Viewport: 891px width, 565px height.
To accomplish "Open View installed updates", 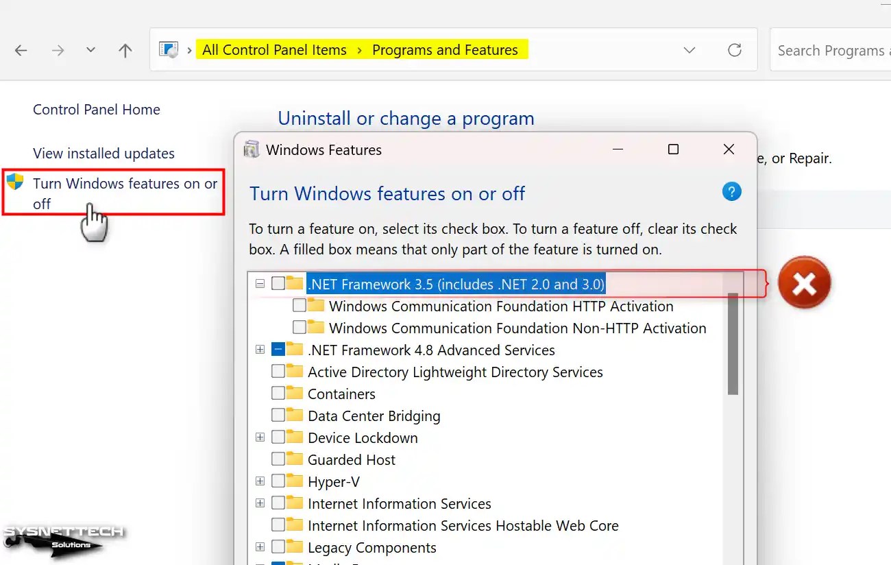I will tap(103, 154).
